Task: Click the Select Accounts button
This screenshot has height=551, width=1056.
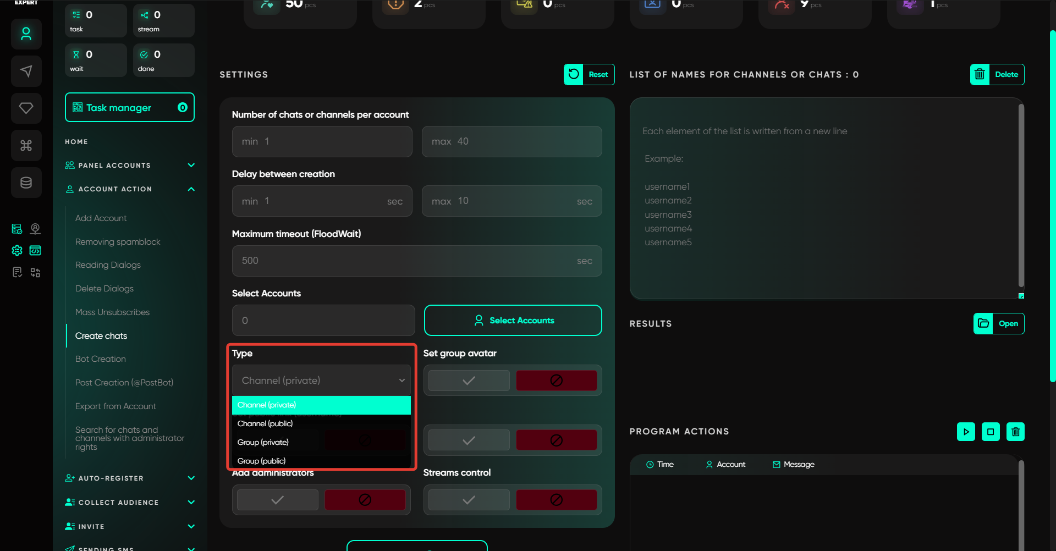Action: pos(513,321)
